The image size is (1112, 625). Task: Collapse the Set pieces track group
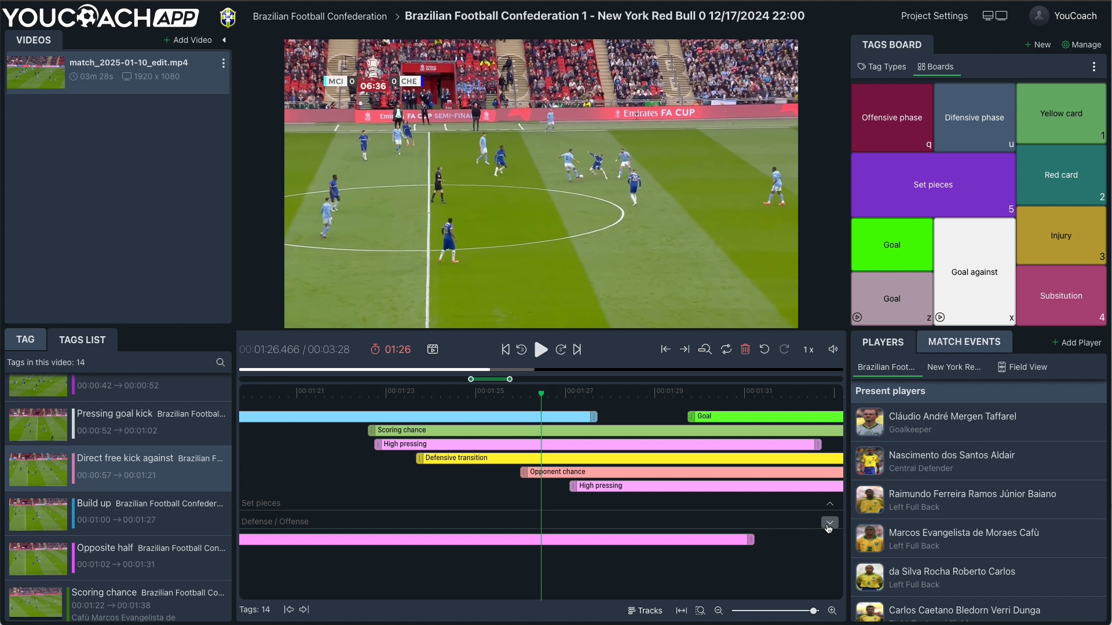pos(830,503)
